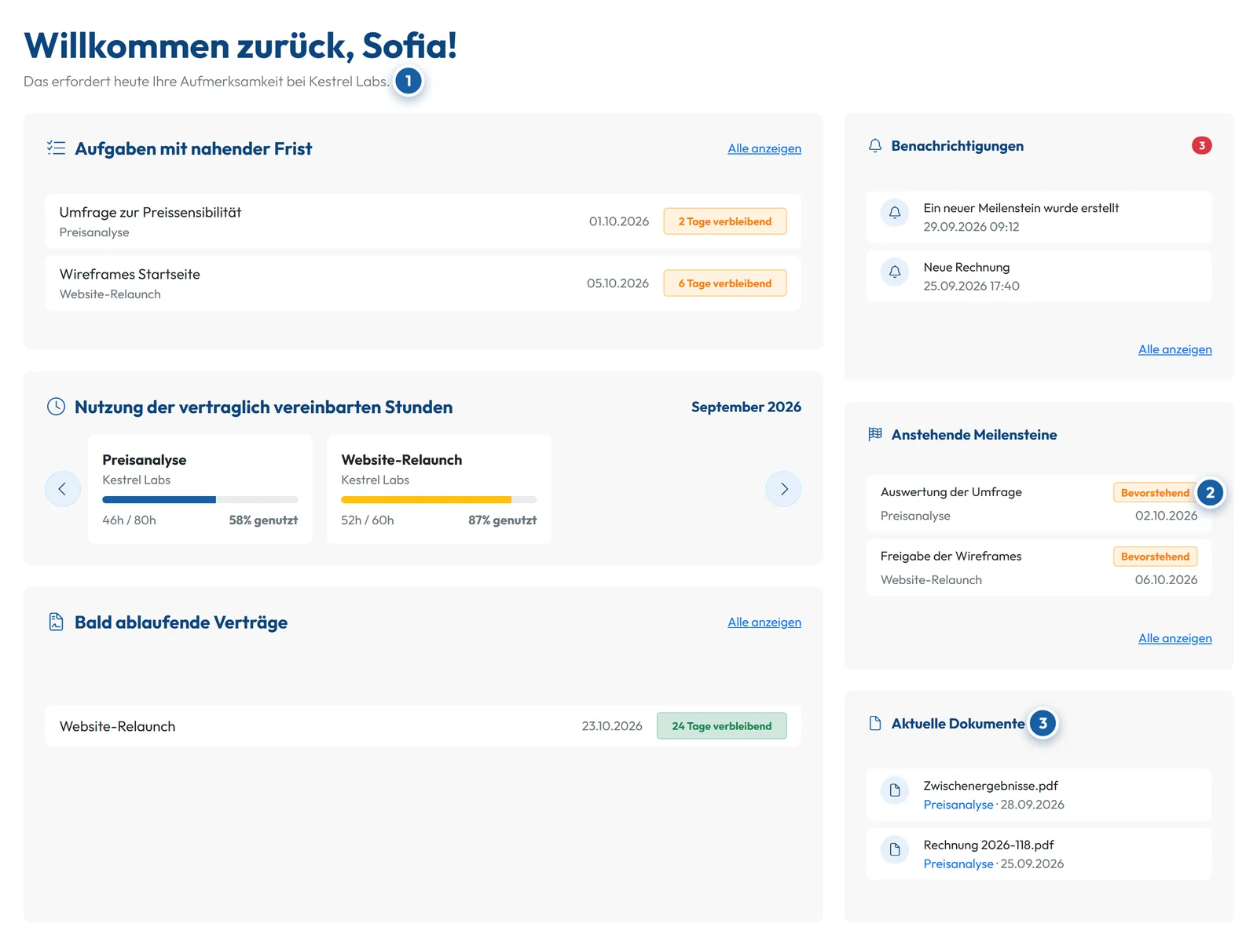The width and height of the screenshot is (1257, 942).
Task: Click bell icon of Meilenstein wurde erstellt notification
Action: (895, 213)
